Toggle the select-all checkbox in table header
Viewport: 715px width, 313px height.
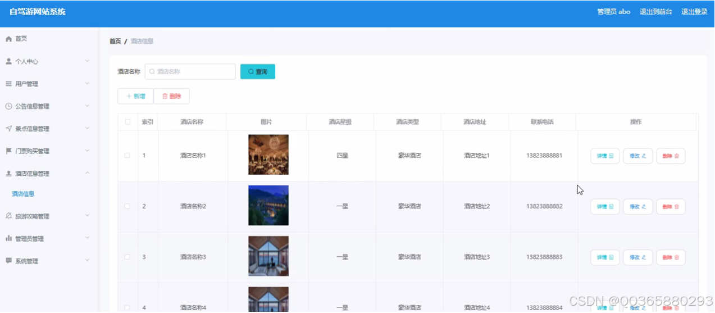[x=127, y=122]
